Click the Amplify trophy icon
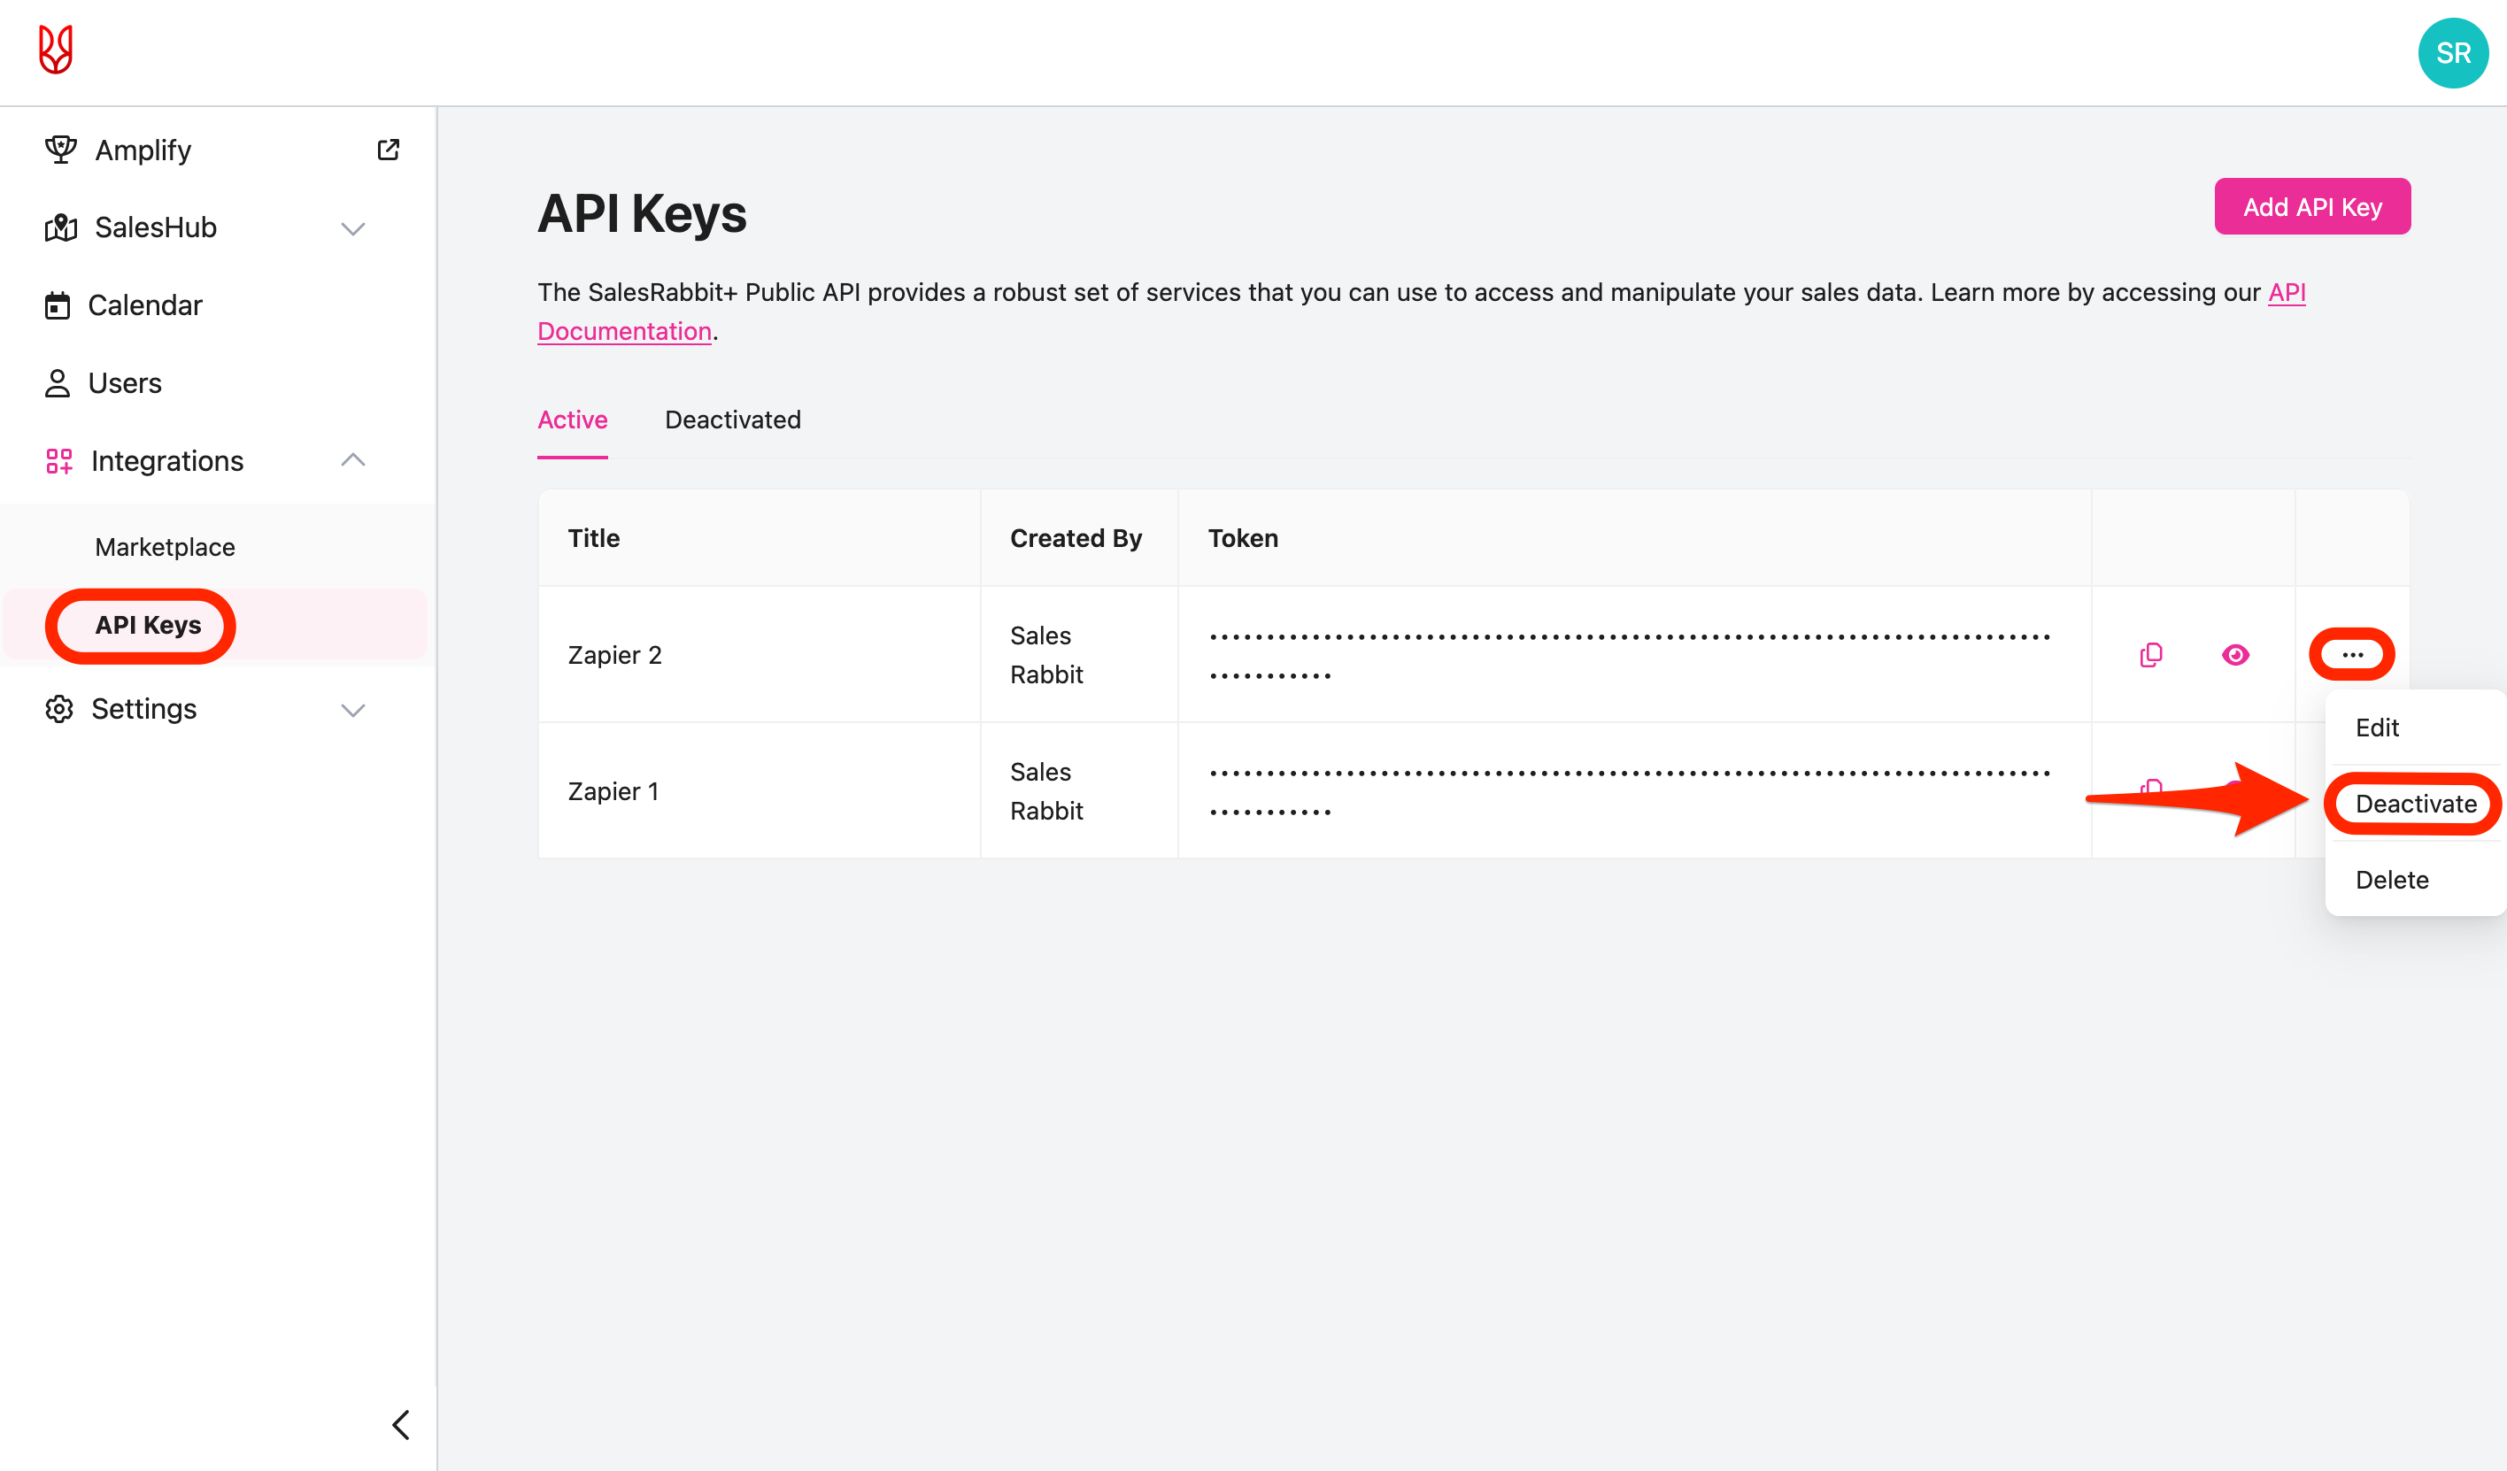This screenshot has width=2507, height=1471. (x=61, y=150)
